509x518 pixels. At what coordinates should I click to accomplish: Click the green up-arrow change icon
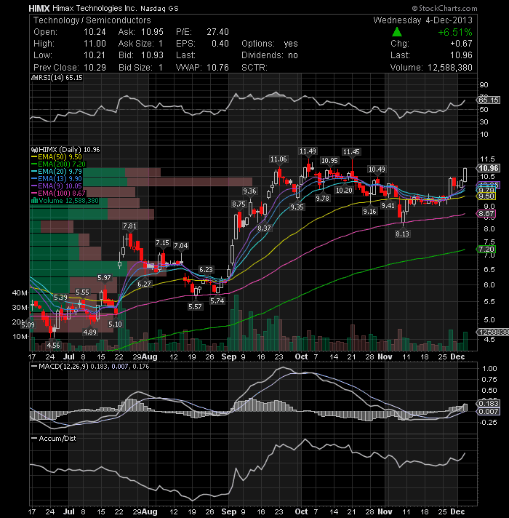click(x=397, y=32)
